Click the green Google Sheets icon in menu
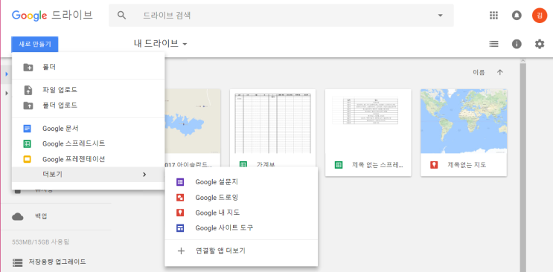 [27, 143]
